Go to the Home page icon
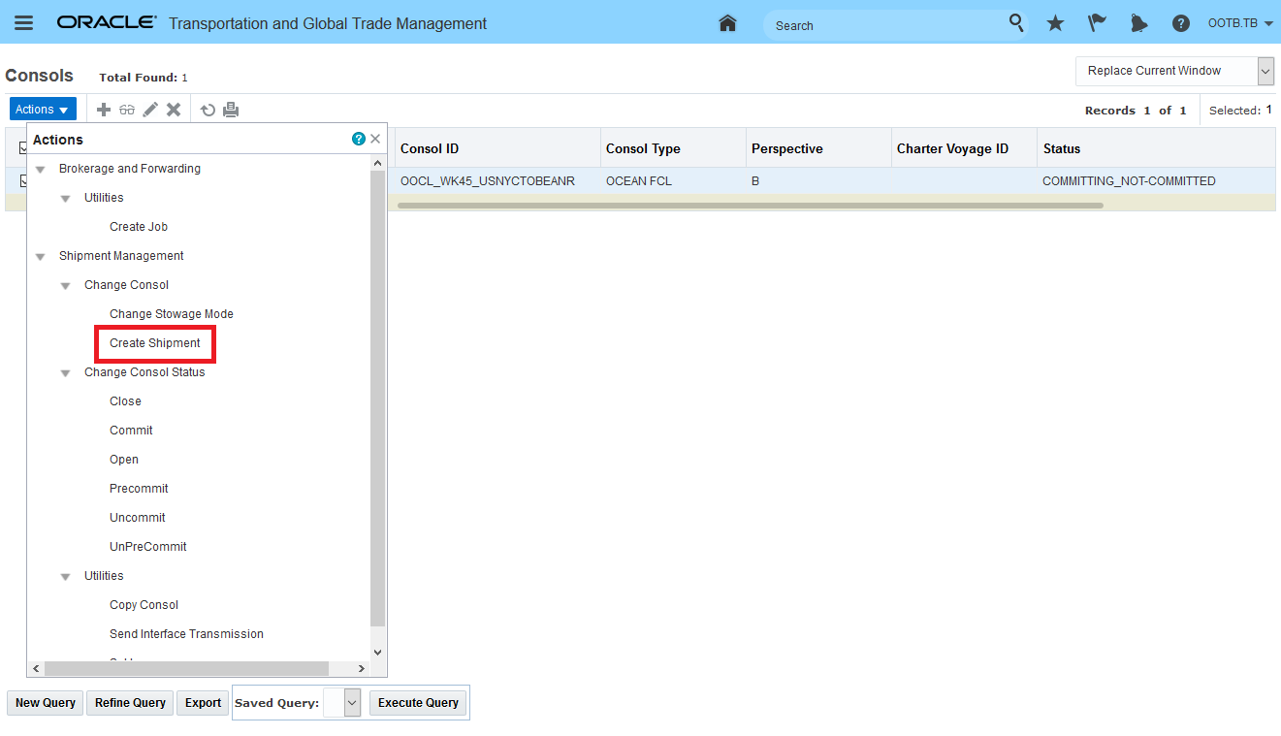Viewport: 1281px width, 736px height. (727, 23)
